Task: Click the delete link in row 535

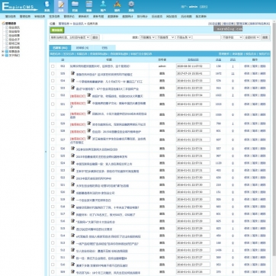Action: tap(263, 73)
